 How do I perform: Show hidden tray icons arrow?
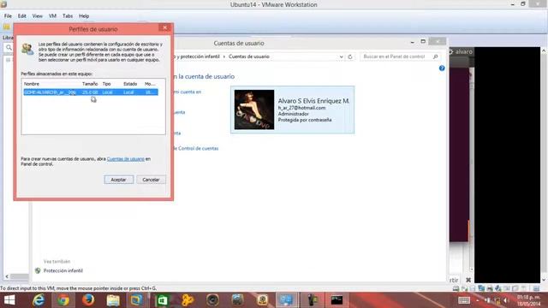tap(478, 300)
